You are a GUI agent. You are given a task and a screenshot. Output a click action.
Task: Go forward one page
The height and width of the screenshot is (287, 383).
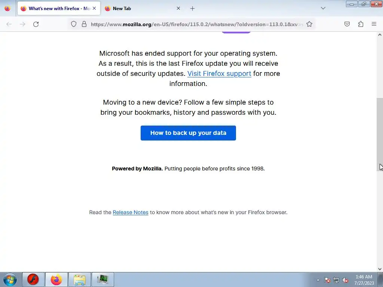point(22,24)
